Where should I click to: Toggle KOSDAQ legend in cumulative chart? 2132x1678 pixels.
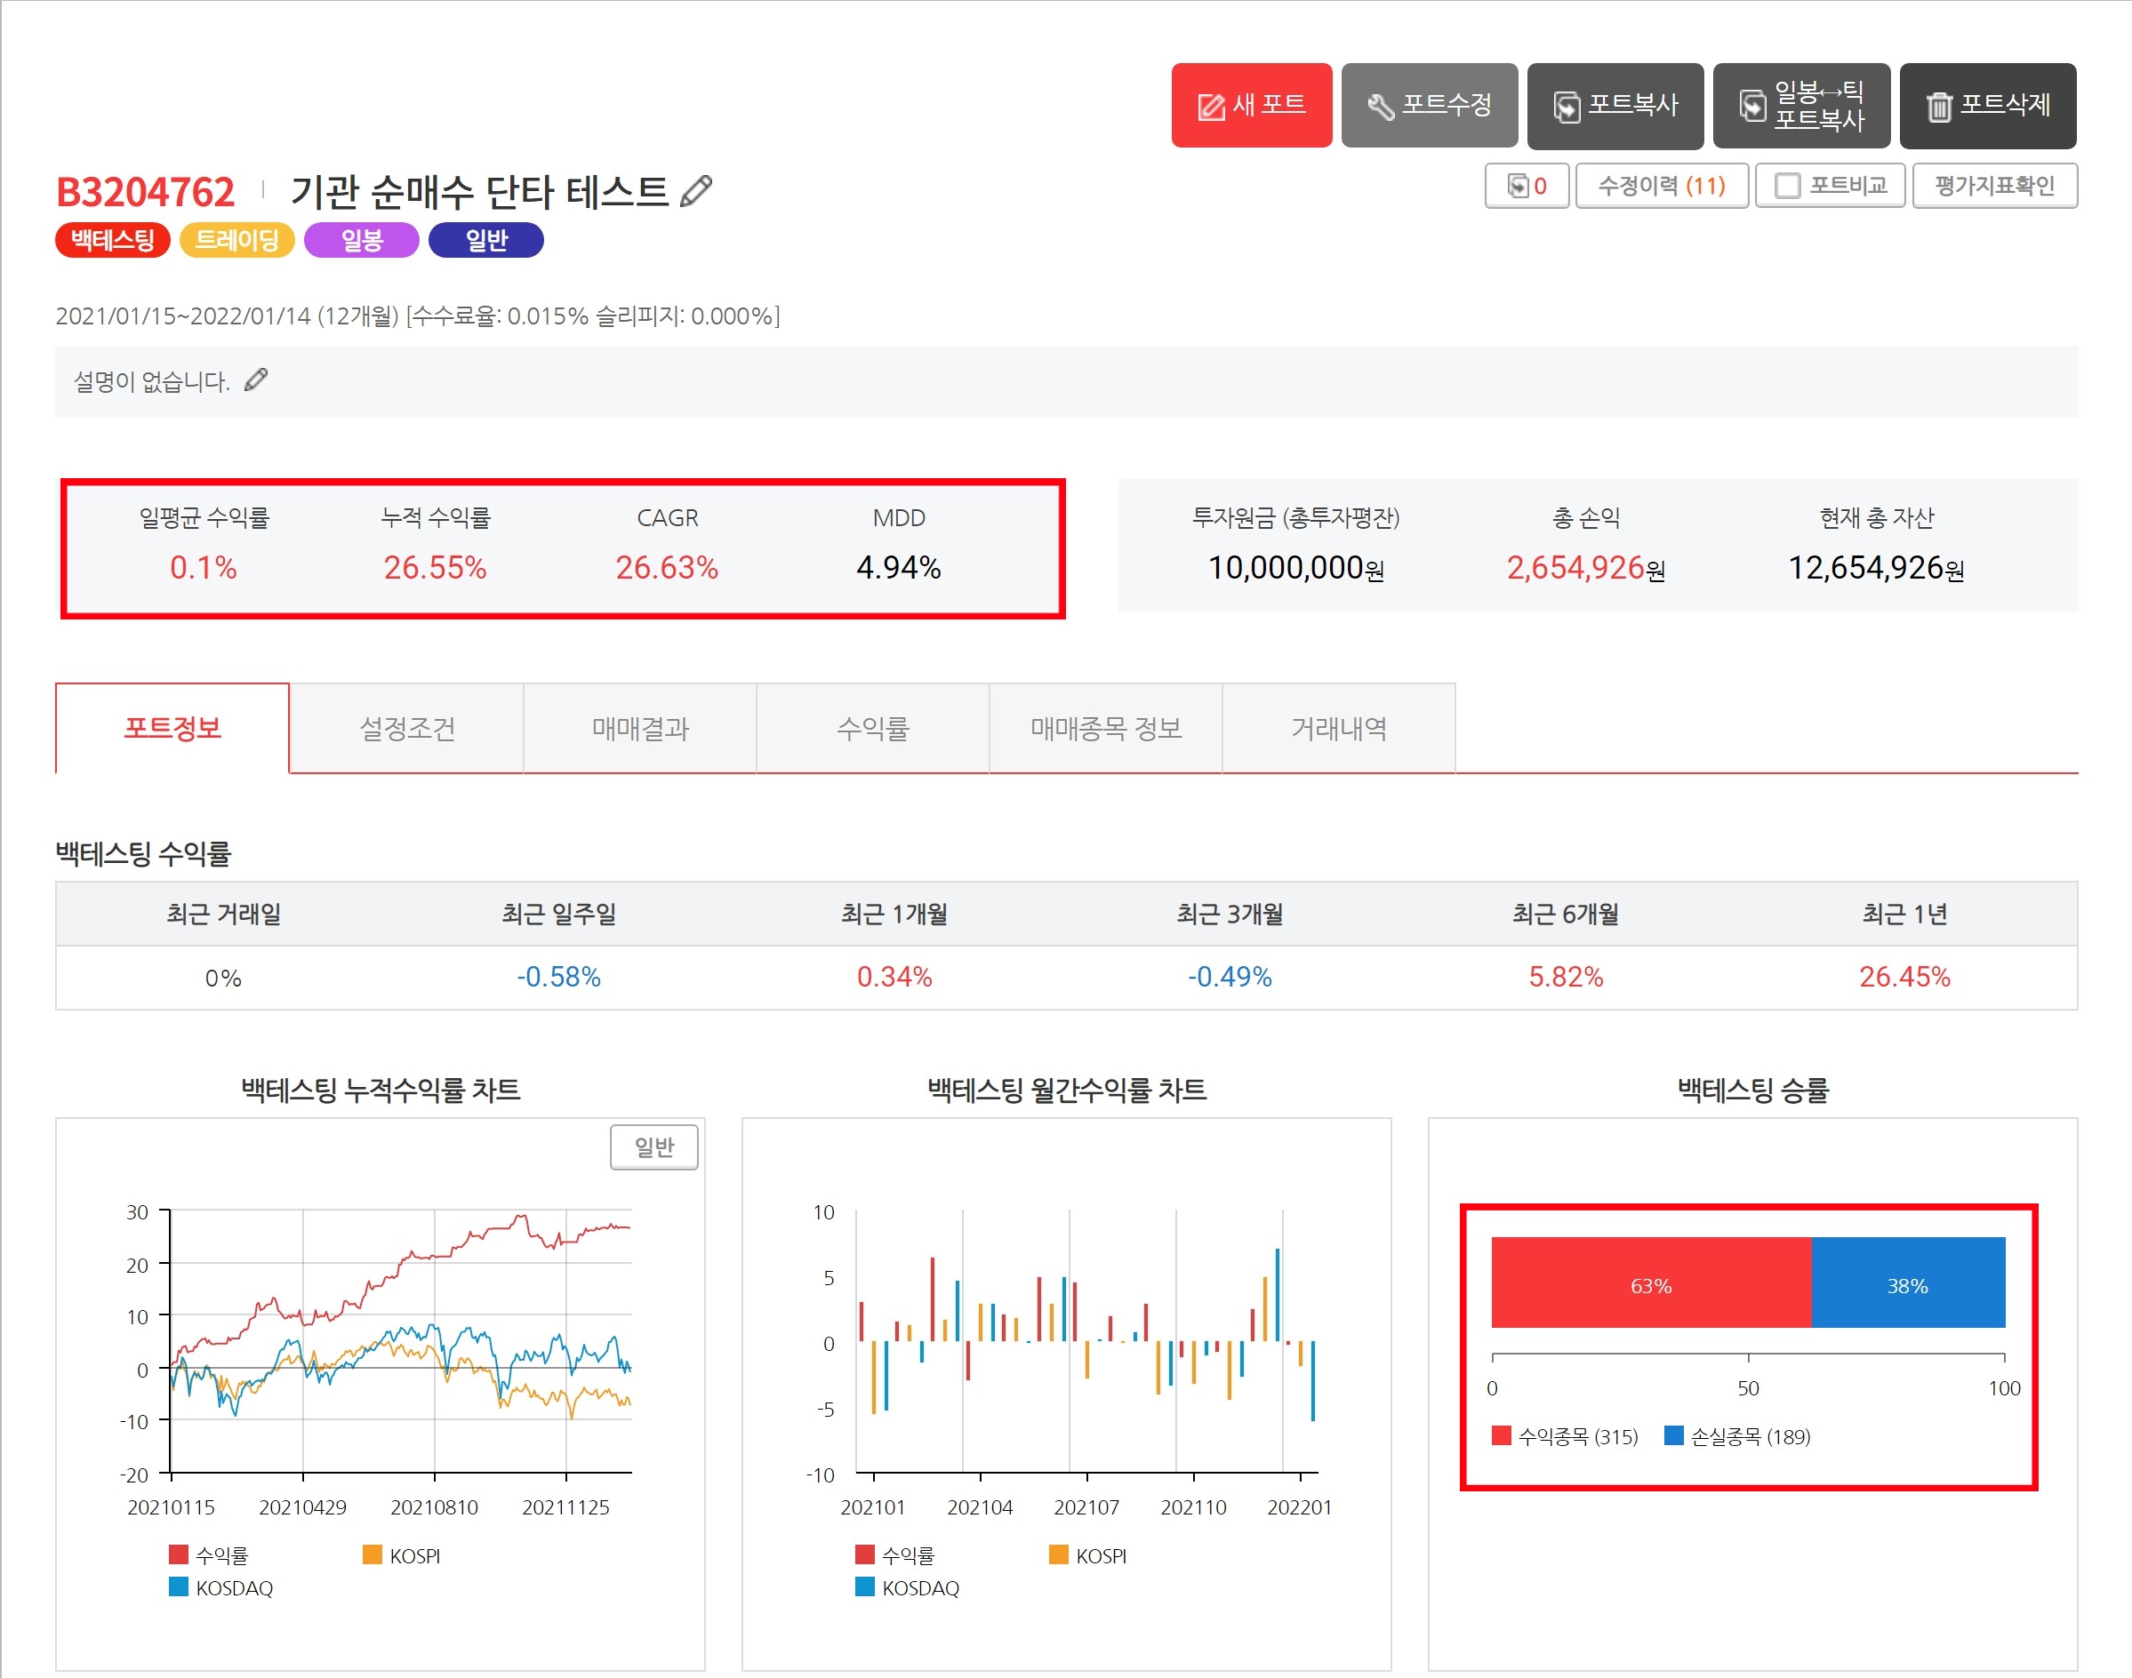click(221, 1586)
